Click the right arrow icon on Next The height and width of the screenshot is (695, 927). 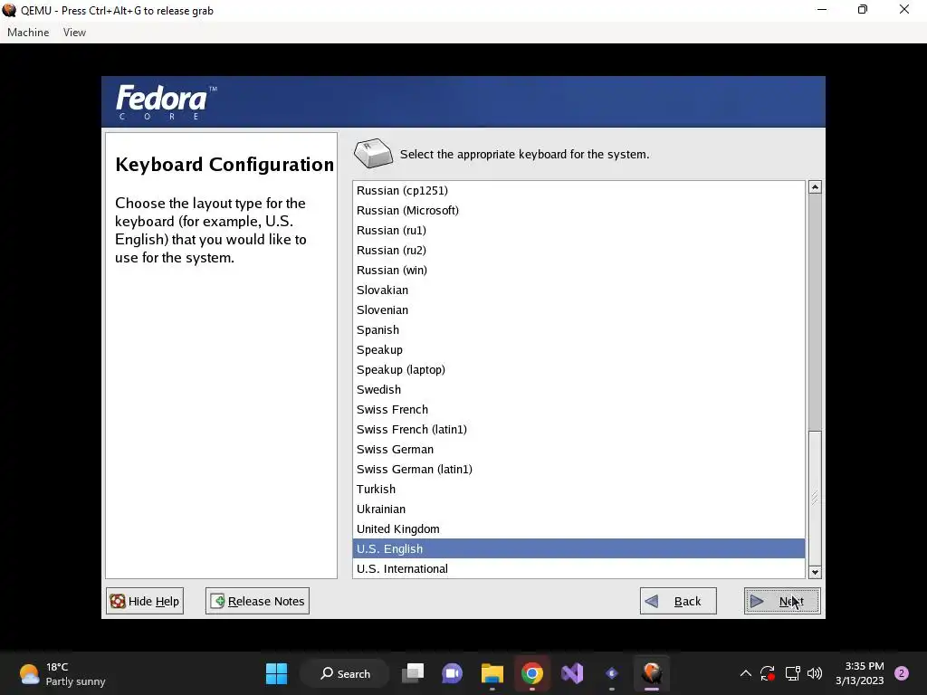[757, 602]
